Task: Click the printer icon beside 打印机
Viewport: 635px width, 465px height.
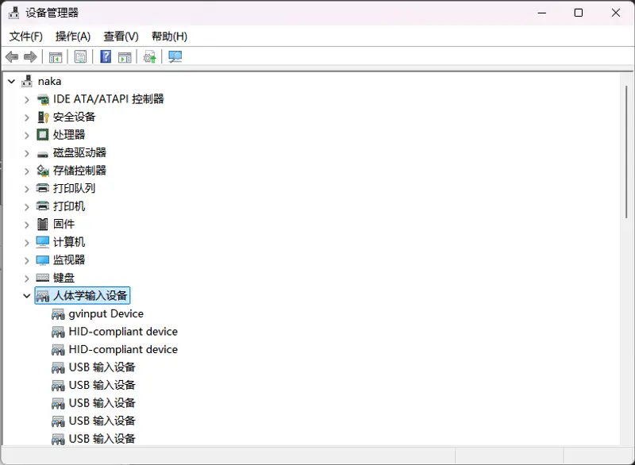Action: click(x=42, y=206)
